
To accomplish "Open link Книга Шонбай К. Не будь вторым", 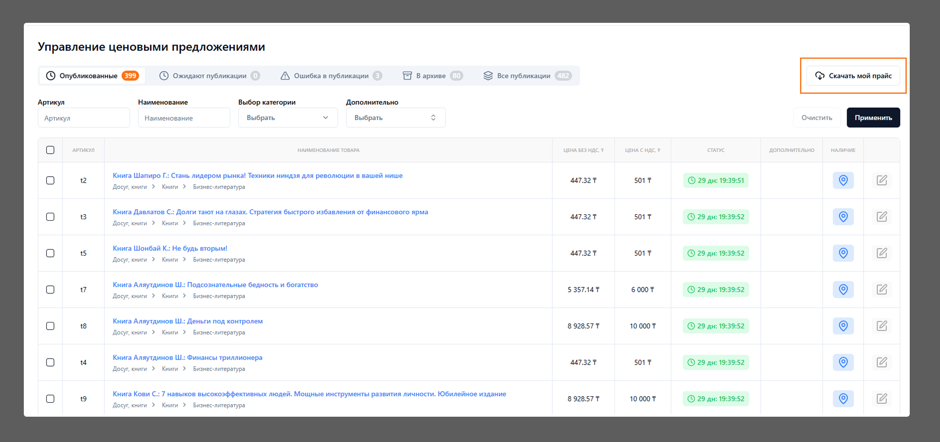I will [x=170, y=248].
